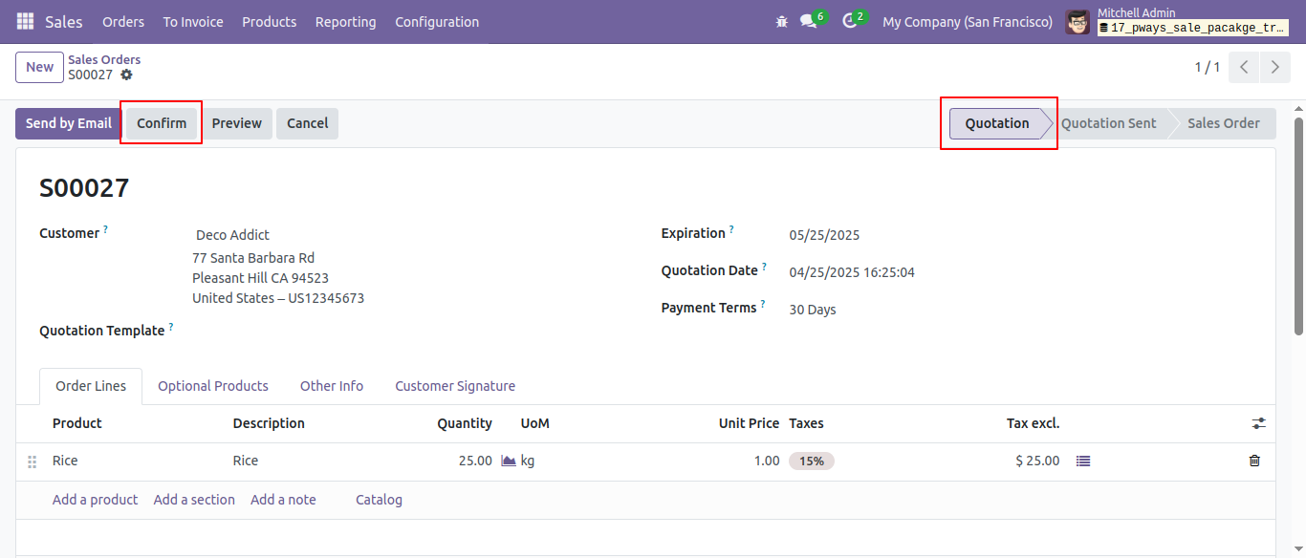The image size is (1306, 558).
Task: Click the gear icon beside S00027
Action: click(126, 75)
